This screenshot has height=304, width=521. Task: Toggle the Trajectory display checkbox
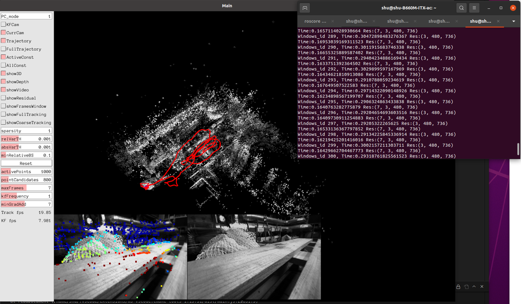(4, 41)
